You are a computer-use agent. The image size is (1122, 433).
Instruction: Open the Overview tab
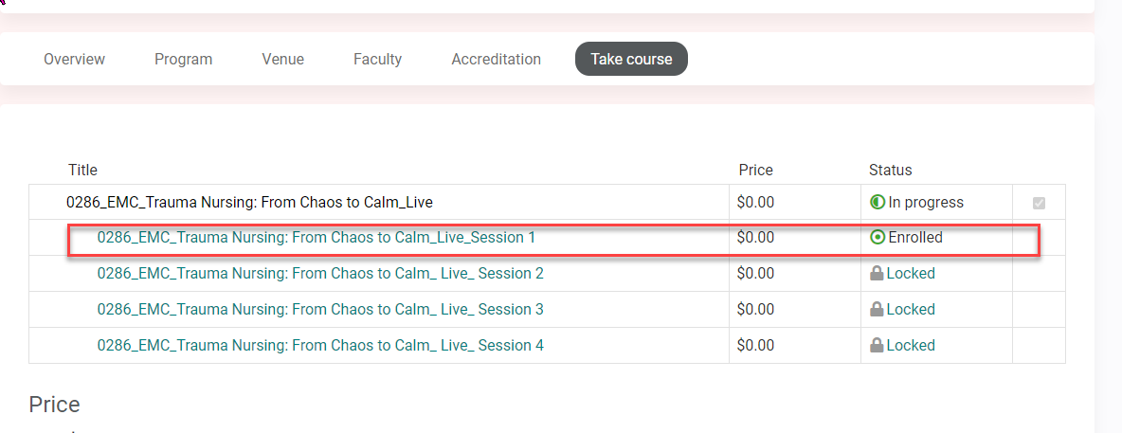click(74, 59)
